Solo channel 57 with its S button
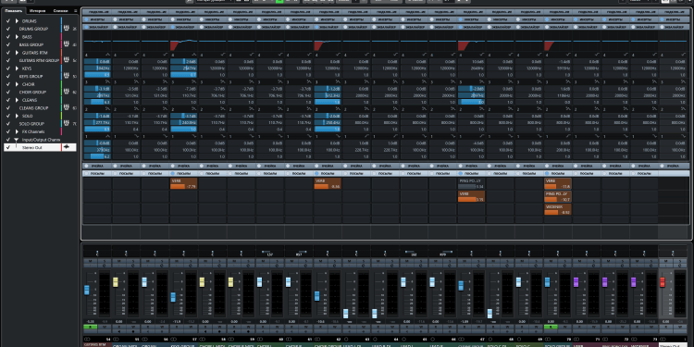 [x=191, y=261]
